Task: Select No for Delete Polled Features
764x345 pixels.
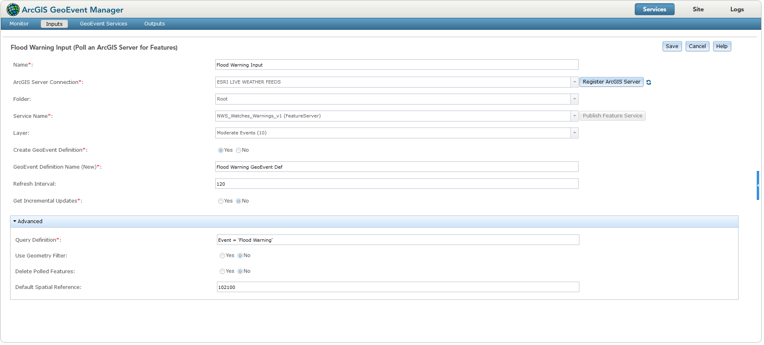Action: pos(240,272)
